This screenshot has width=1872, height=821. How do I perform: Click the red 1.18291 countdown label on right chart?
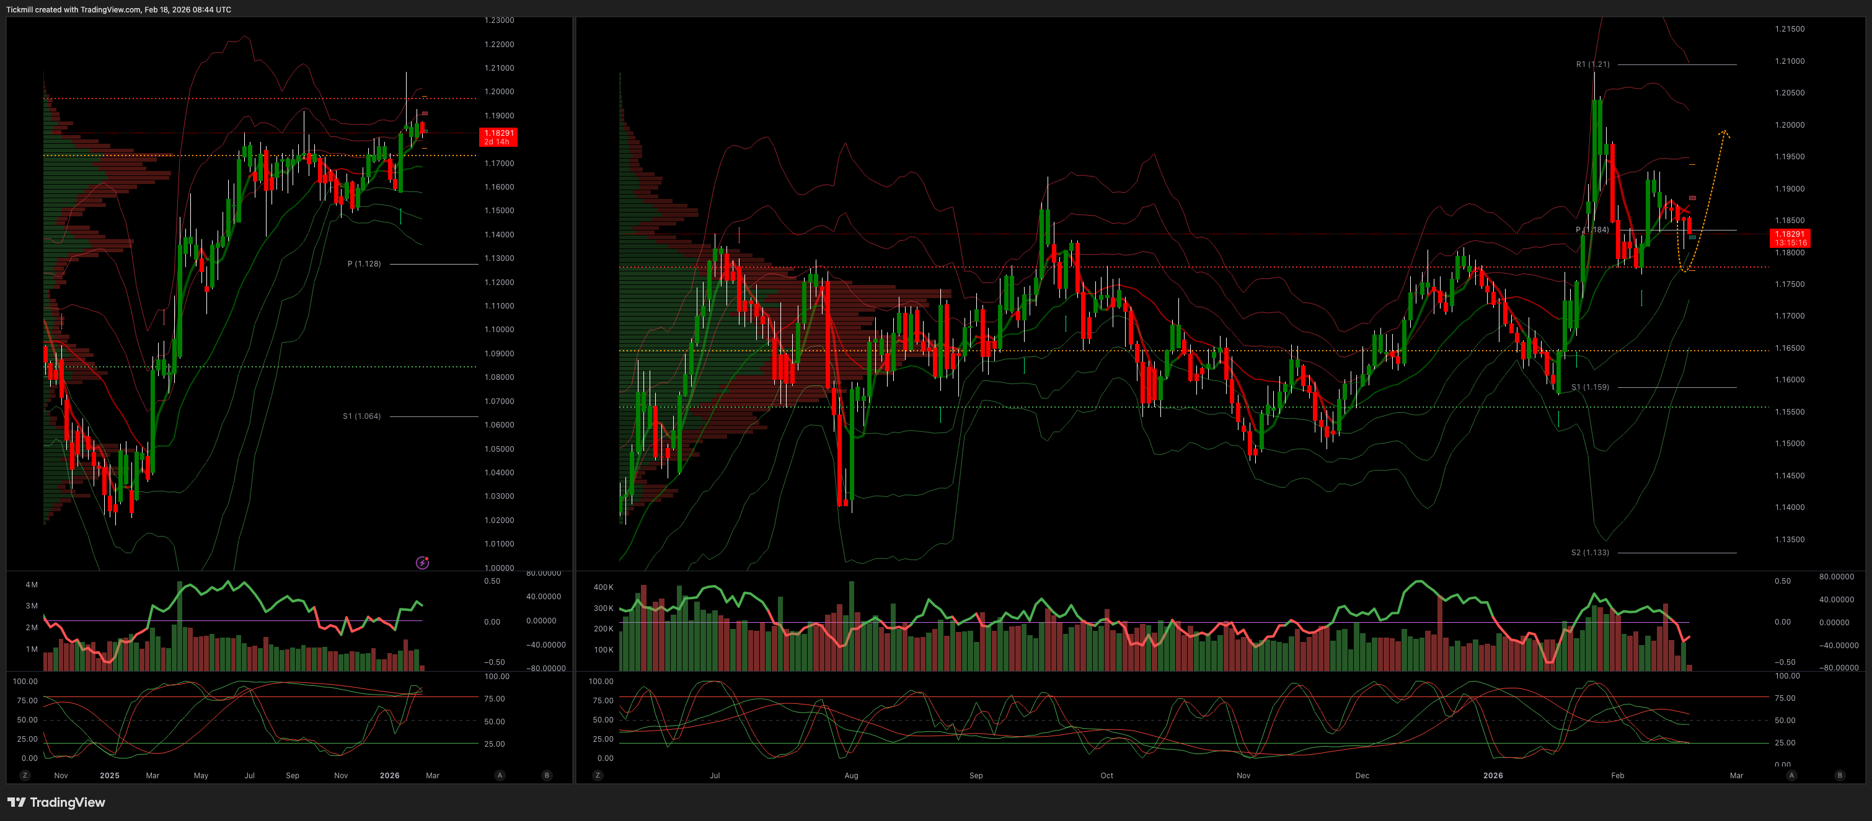pyautogui.click(x=1790, y=239)
